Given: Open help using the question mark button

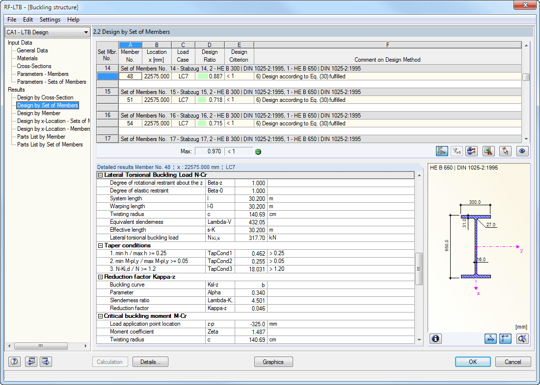Looking at the screenshot, I should (14, 361).
